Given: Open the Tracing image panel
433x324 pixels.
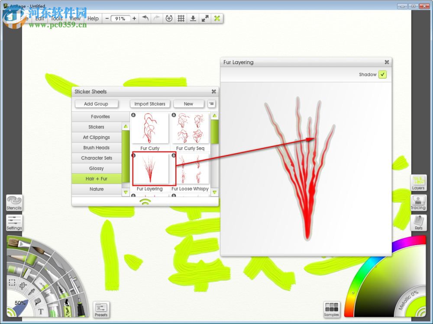Looking at the screenshot, I should 418,202.
